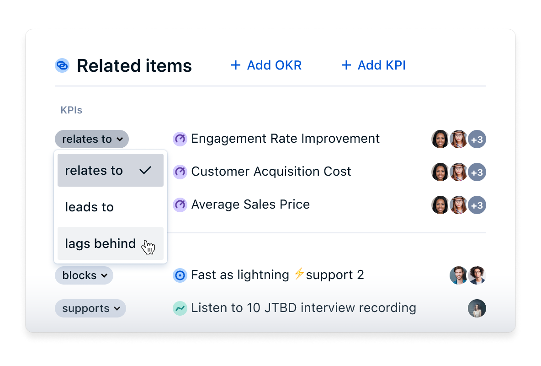Open the supports relationship dropdown

tap(90, 308)
